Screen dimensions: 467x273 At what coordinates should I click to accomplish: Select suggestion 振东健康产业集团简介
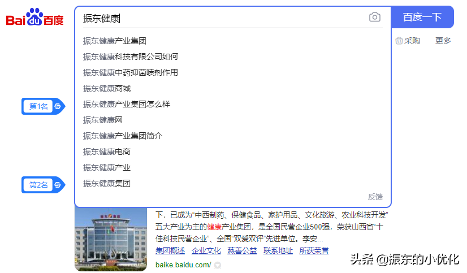[123, 136]
